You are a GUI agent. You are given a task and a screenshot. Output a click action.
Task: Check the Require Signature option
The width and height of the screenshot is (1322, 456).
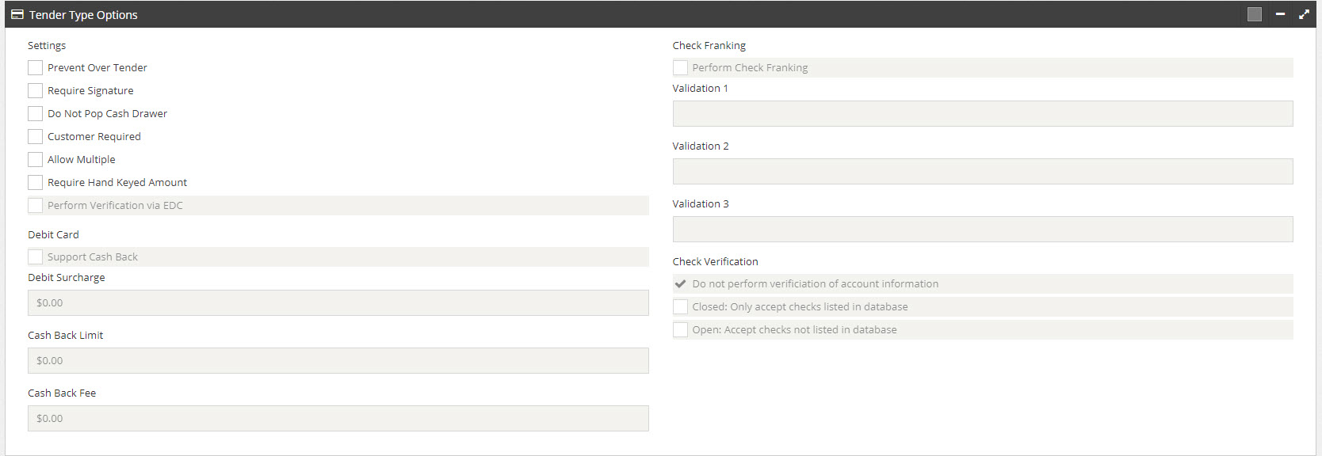tap(35, 91)
